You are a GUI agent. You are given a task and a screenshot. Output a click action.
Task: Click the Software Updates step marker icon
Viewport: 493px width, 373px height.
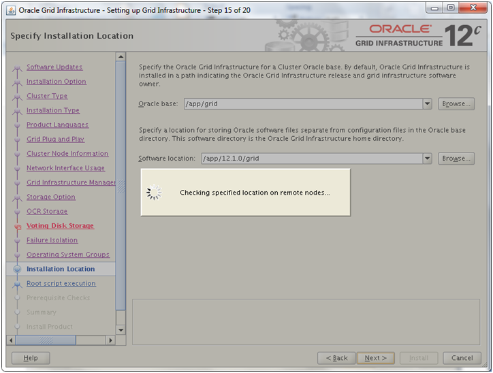pyautogui.click(x=17, y=67)
